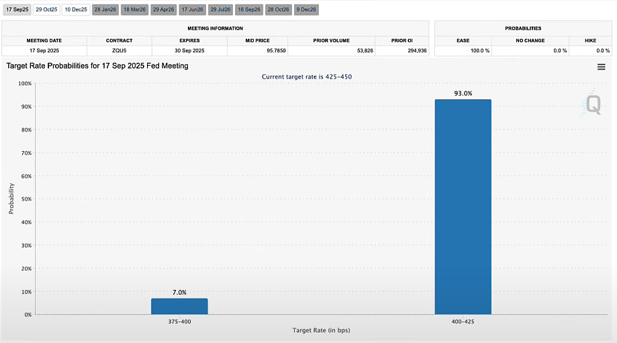
Task: Click the 400-425 probability bar
Action: [463, 207]
